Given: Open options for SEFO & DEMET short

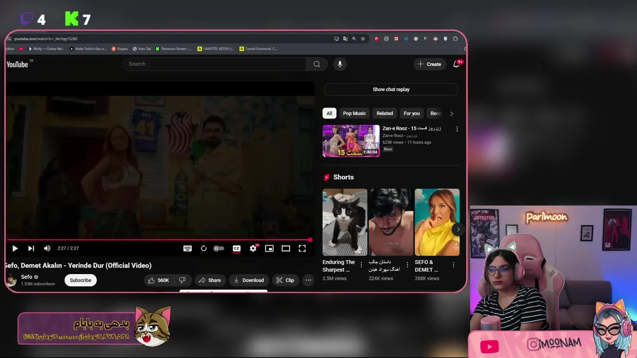Looking at the screenshot, I should point(453,265).
